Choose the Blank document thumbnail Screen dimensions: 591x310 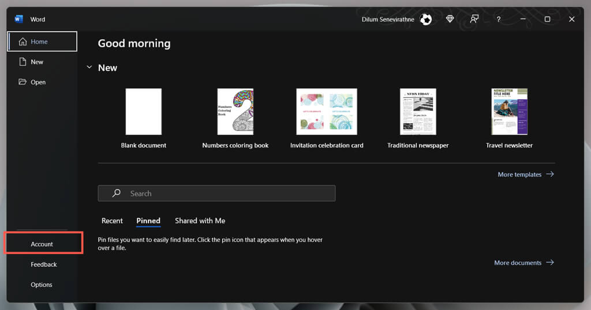tap(144, 112)
